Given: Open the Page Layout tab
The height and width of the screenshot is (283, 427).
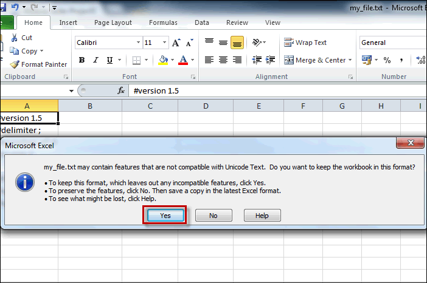Looking at the screenshot, I should click(x=113, y=22).
